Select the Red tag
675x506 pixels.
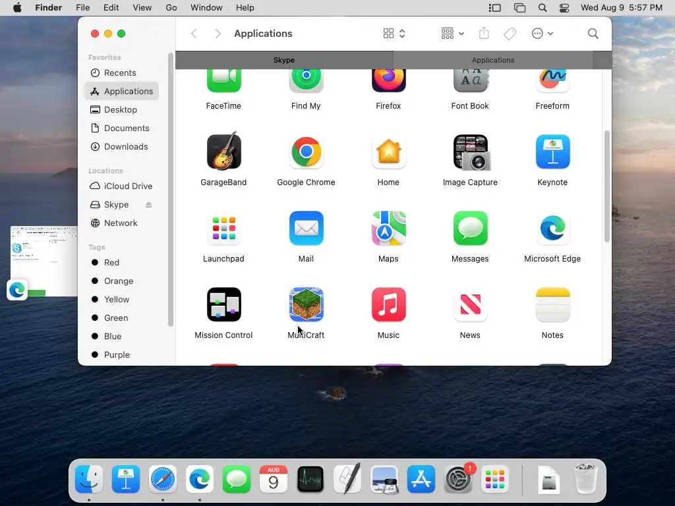coord(122,262)
